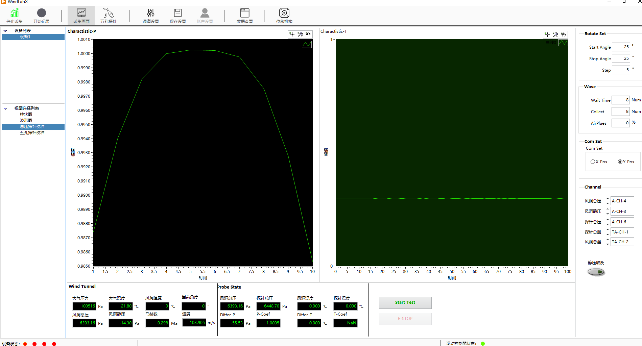Collapse the 视图选择列表 view list tree
The width and height of the screenshot is (642, 346).
pyautogui.click(x=5, y=108)
